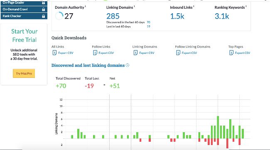Export CSV for All Links
This screenshot has width=270, height=150.
click(x=66, y=53)
